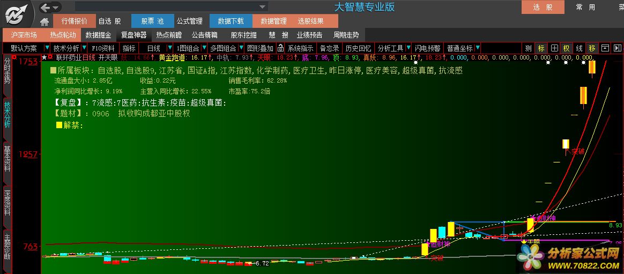The image size is (624, 274).
Task: Expand the stock search combo box
Action: tap(262, 7)
